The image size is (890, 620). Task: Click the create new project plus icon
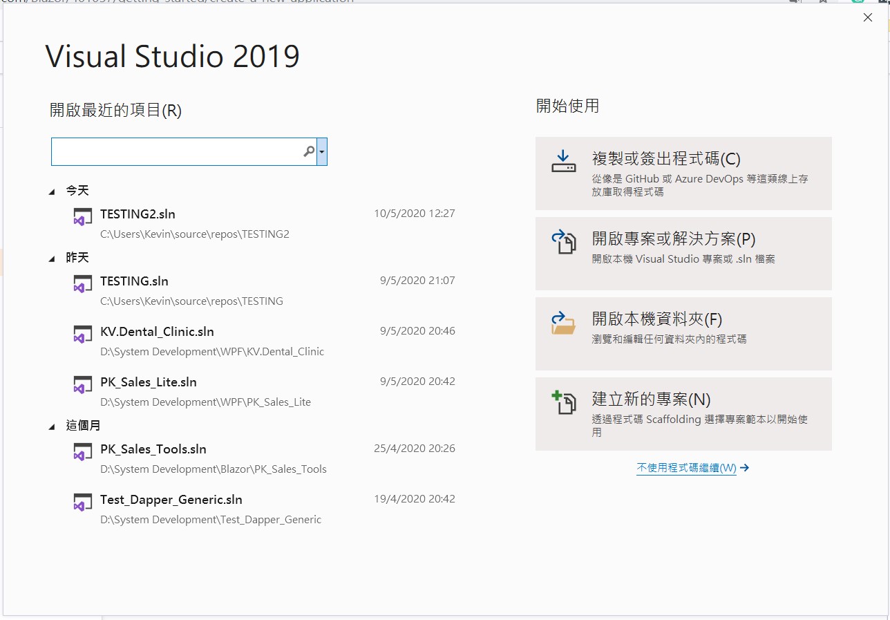(x=563, y=402)
